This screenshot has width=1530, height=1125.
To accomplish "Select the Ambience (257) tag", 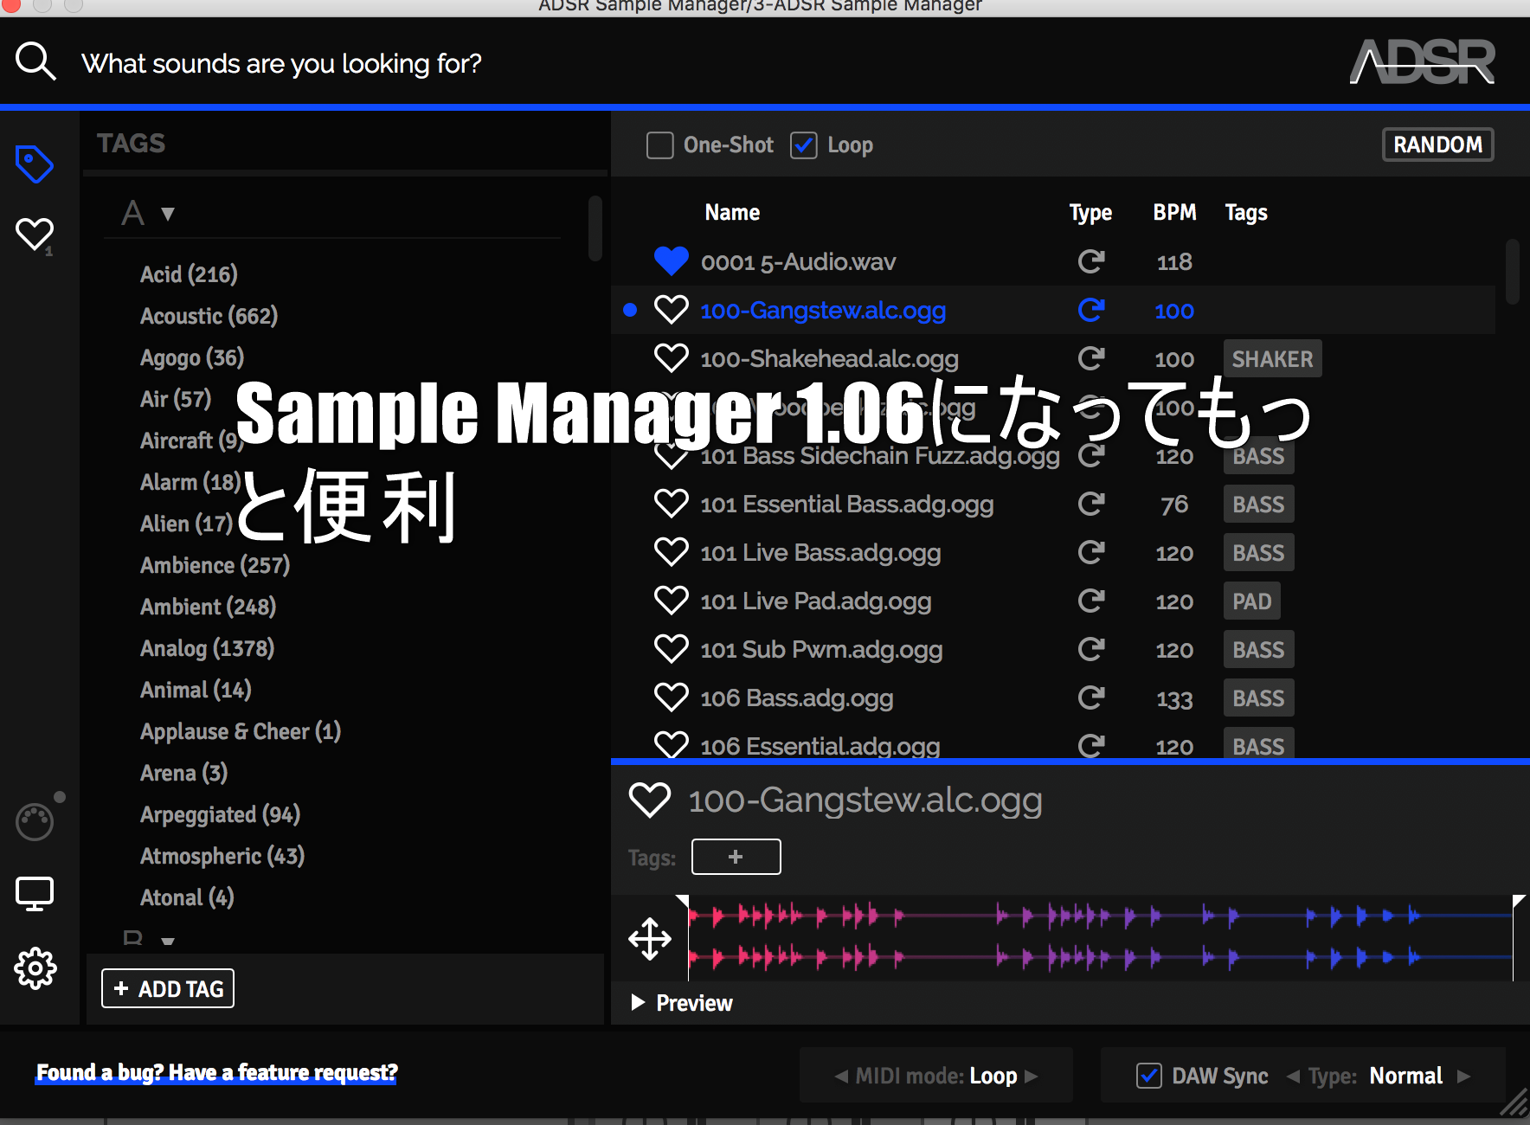I will (x=215, y=565).
